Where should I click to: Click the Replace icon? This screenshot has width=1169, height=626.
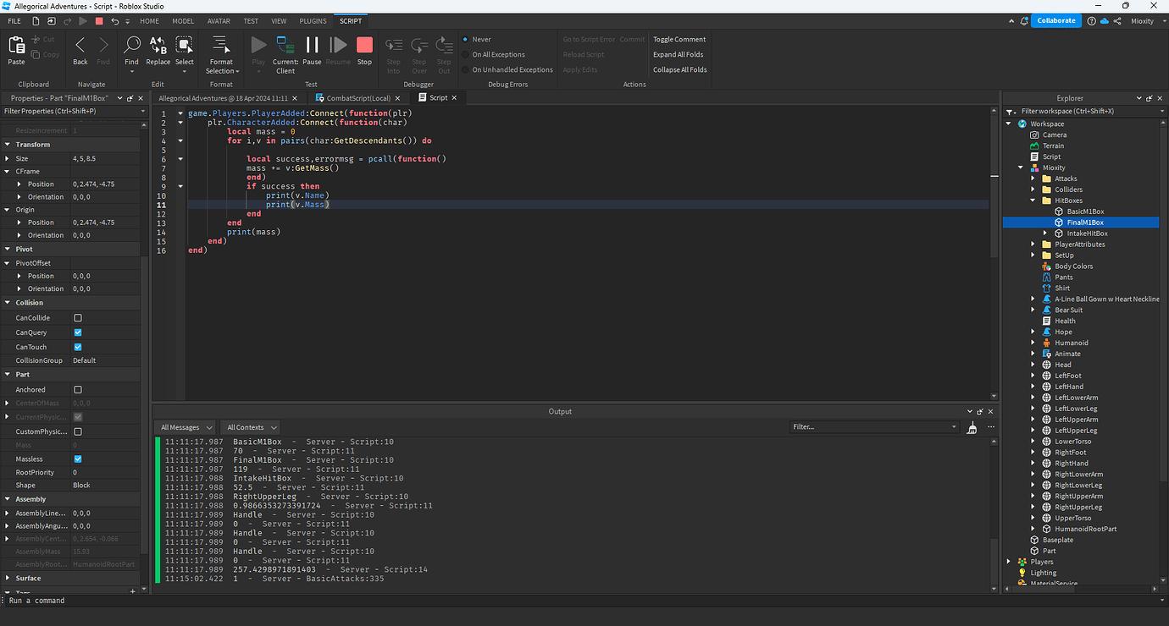158,47
